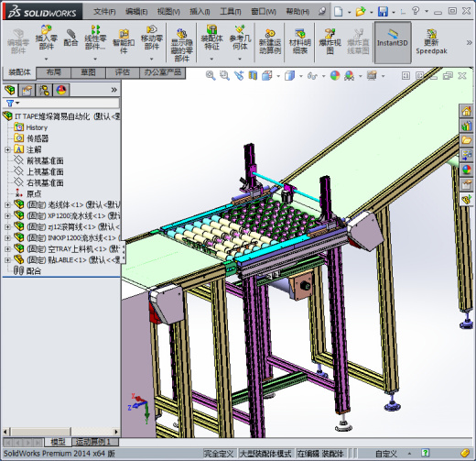Open the Custom Properties task pane icon
Viewport: 476px width, 461px height.
tap(466, 184)
